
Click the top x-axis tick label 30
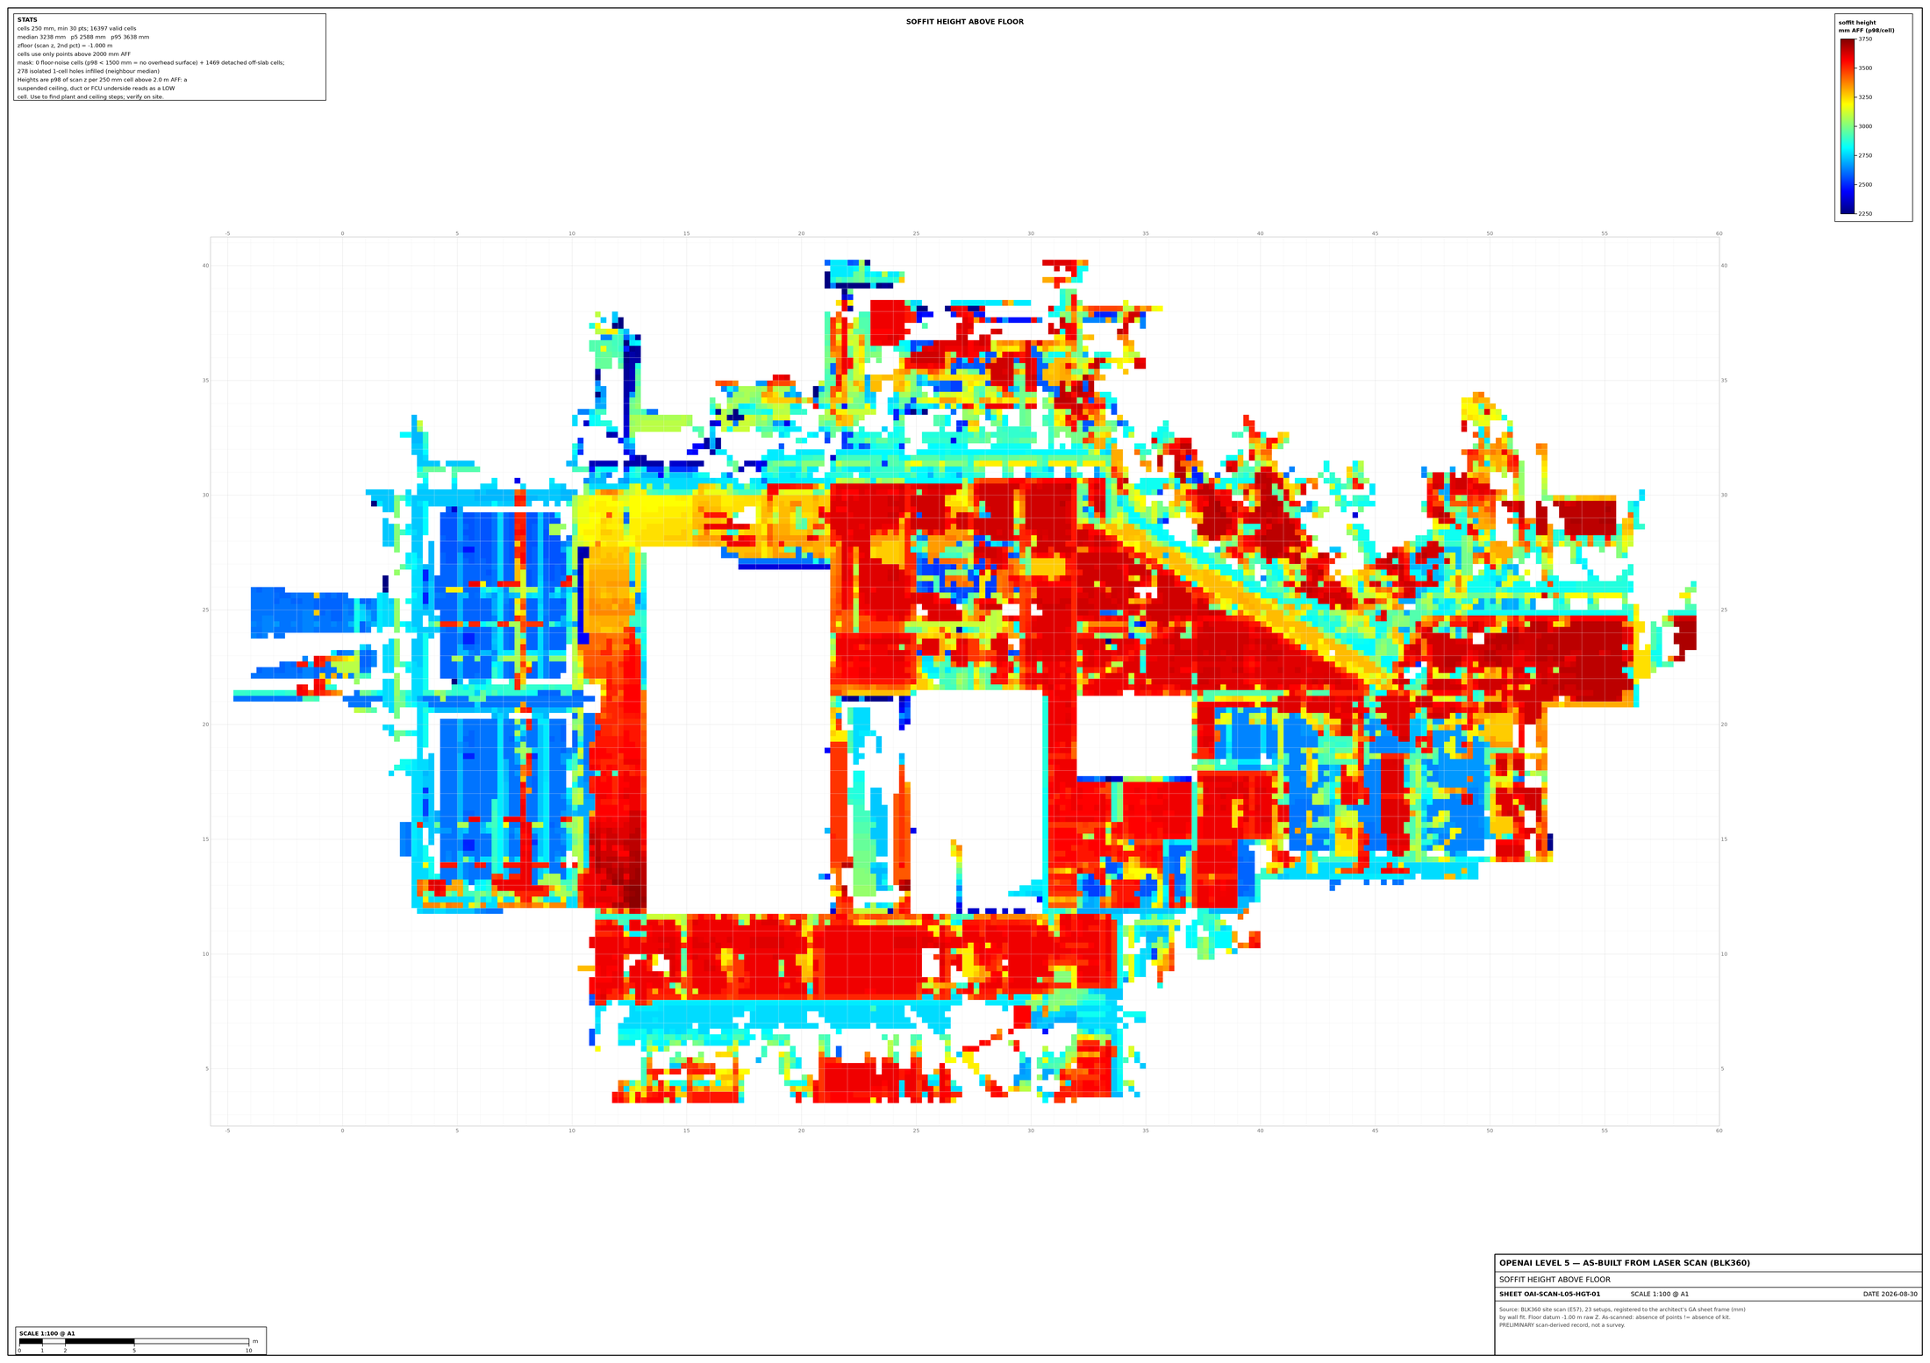[x=1031, y=233]
